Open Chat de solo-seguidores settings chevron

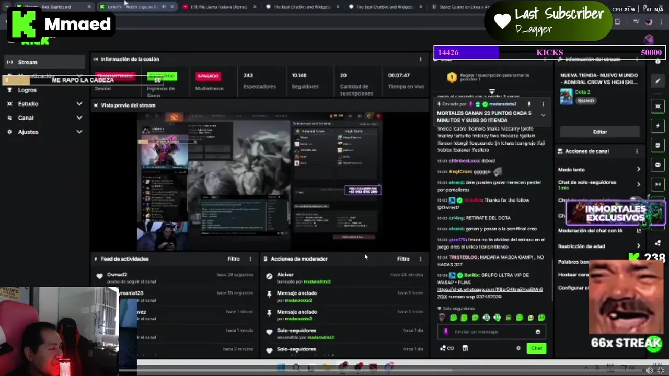pos(638,184)
